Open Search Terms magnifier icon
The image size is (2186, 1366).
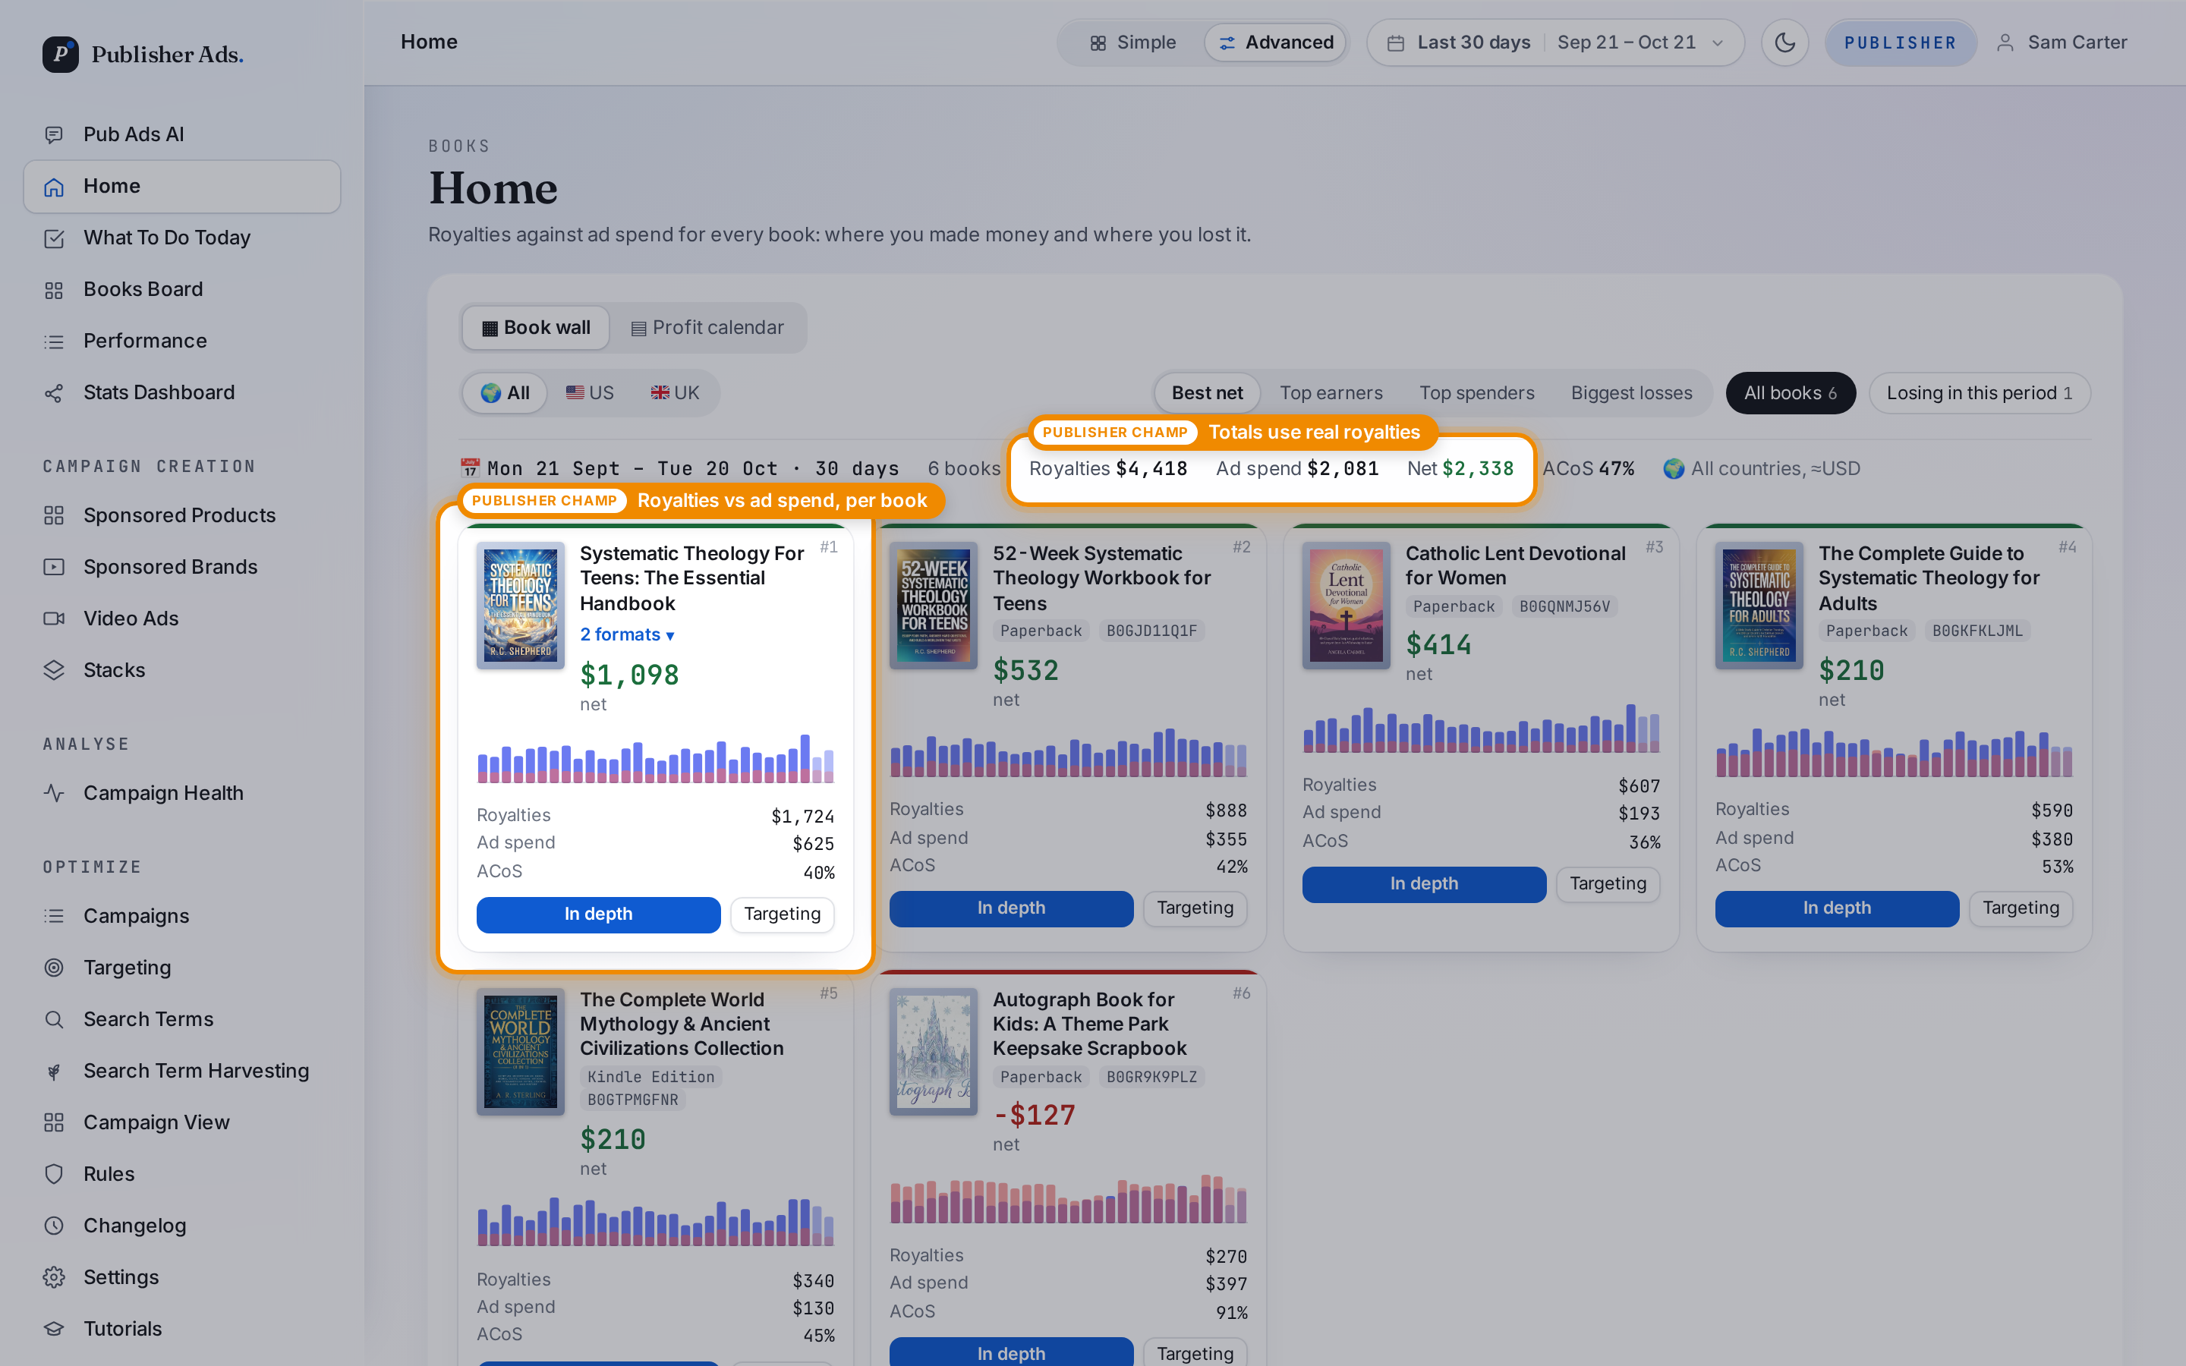[54, 1018]
